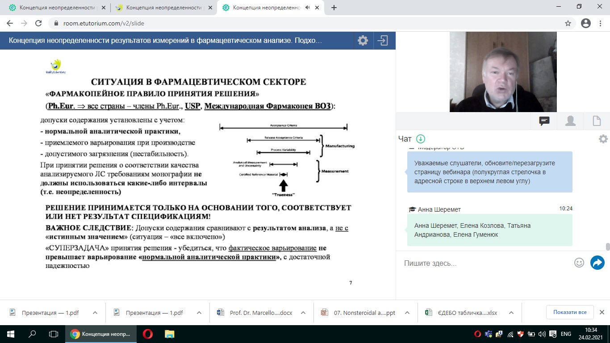The width and height of the screenshot is (610, 343).
Task: Open chat settings gear icon
Action: 603,139
